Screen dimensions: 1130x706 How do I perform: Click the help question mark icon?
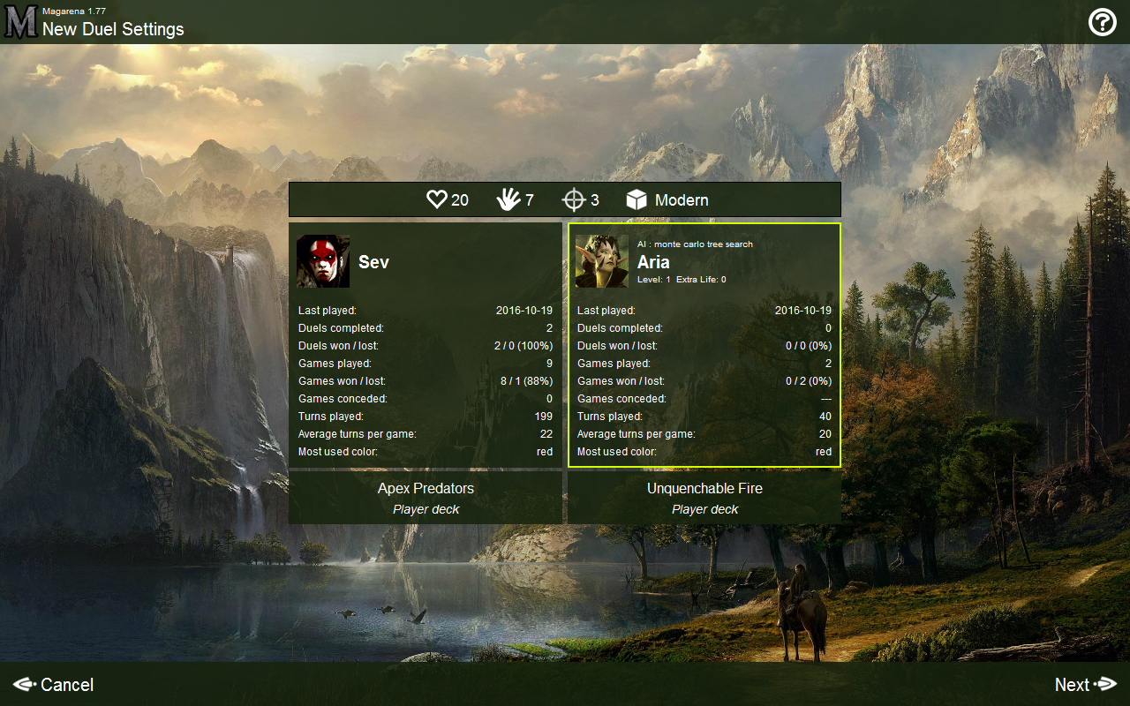click(x=1103, y=22)
